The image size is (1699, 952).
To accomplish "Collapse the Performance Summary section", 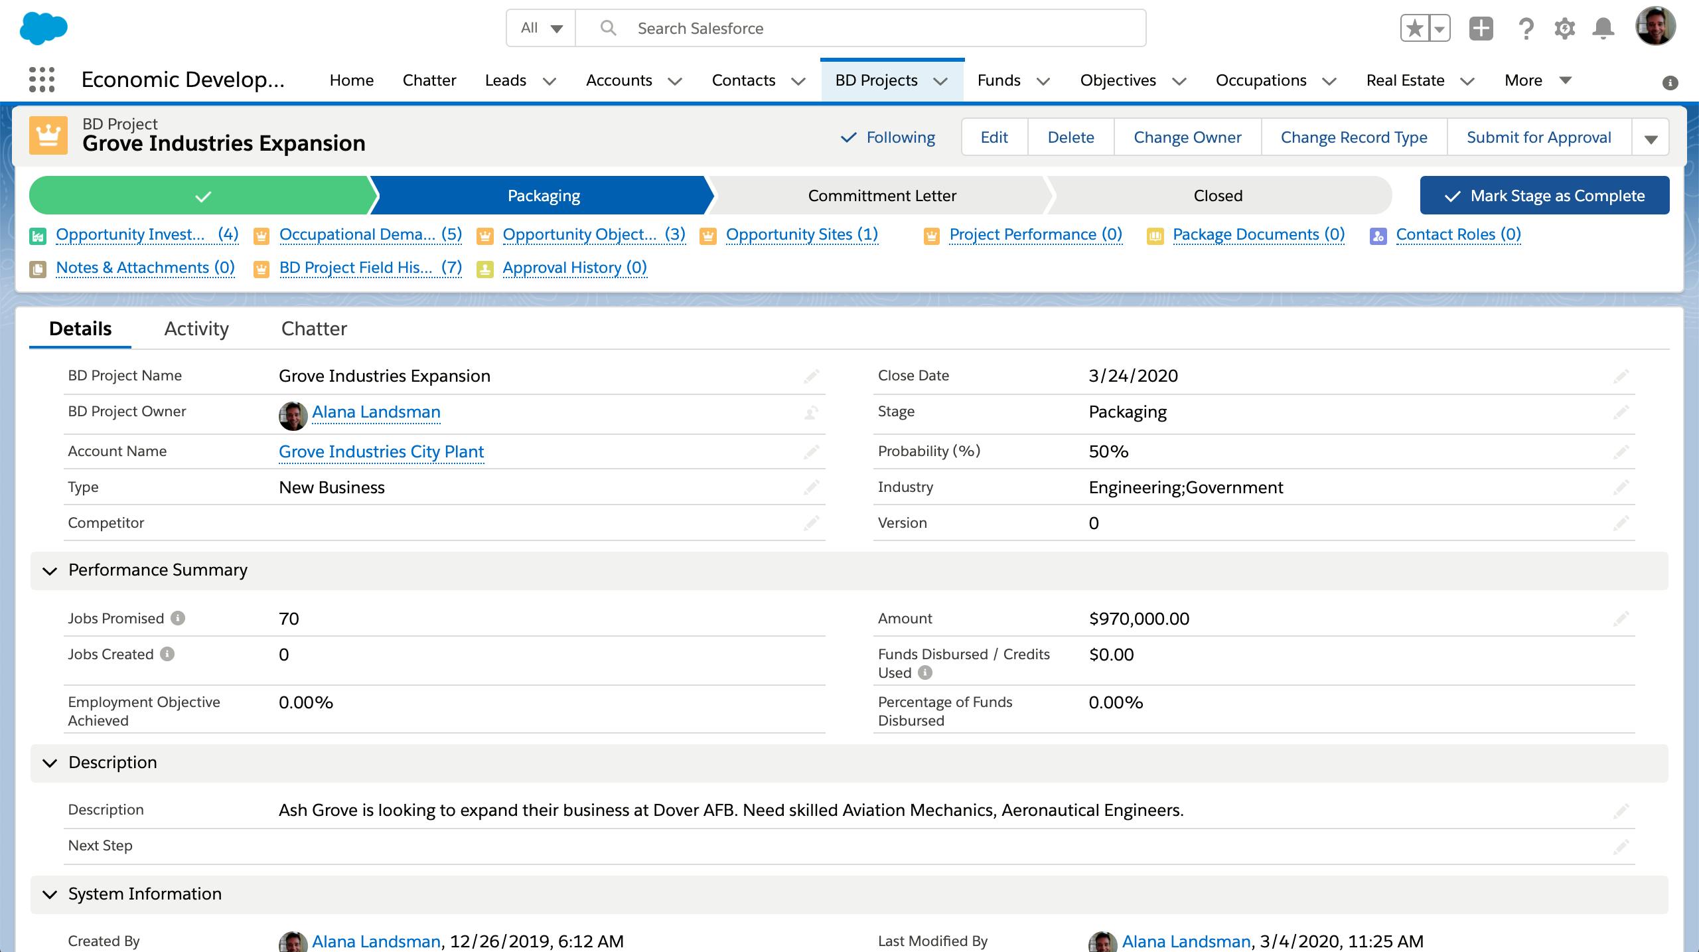I will 50,570.
